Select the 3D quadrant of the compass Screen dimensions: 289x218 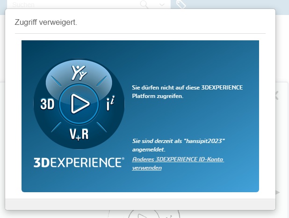(47, 104)
